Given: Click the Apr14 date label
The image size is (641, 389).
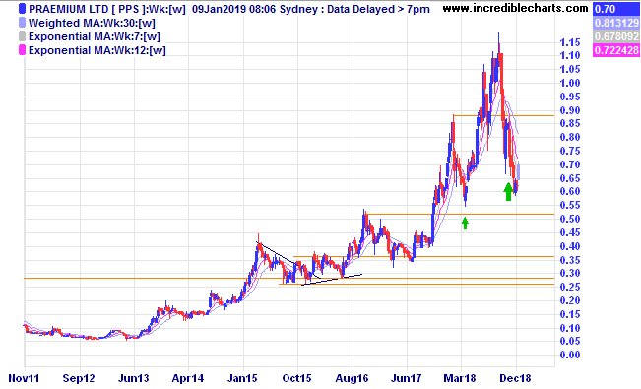Looking at the screenshot, I should [x=188, y=378].
